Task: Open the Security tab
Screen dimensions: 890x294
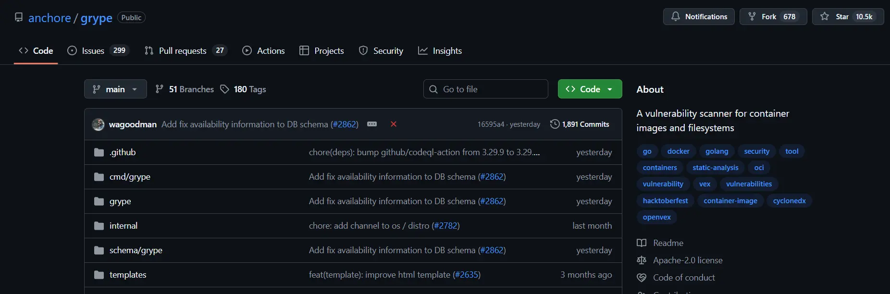Action: (381, 50)
